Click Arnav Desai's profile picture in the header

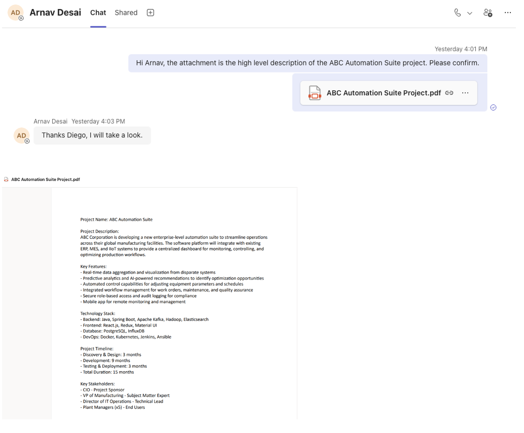point(16,13)
